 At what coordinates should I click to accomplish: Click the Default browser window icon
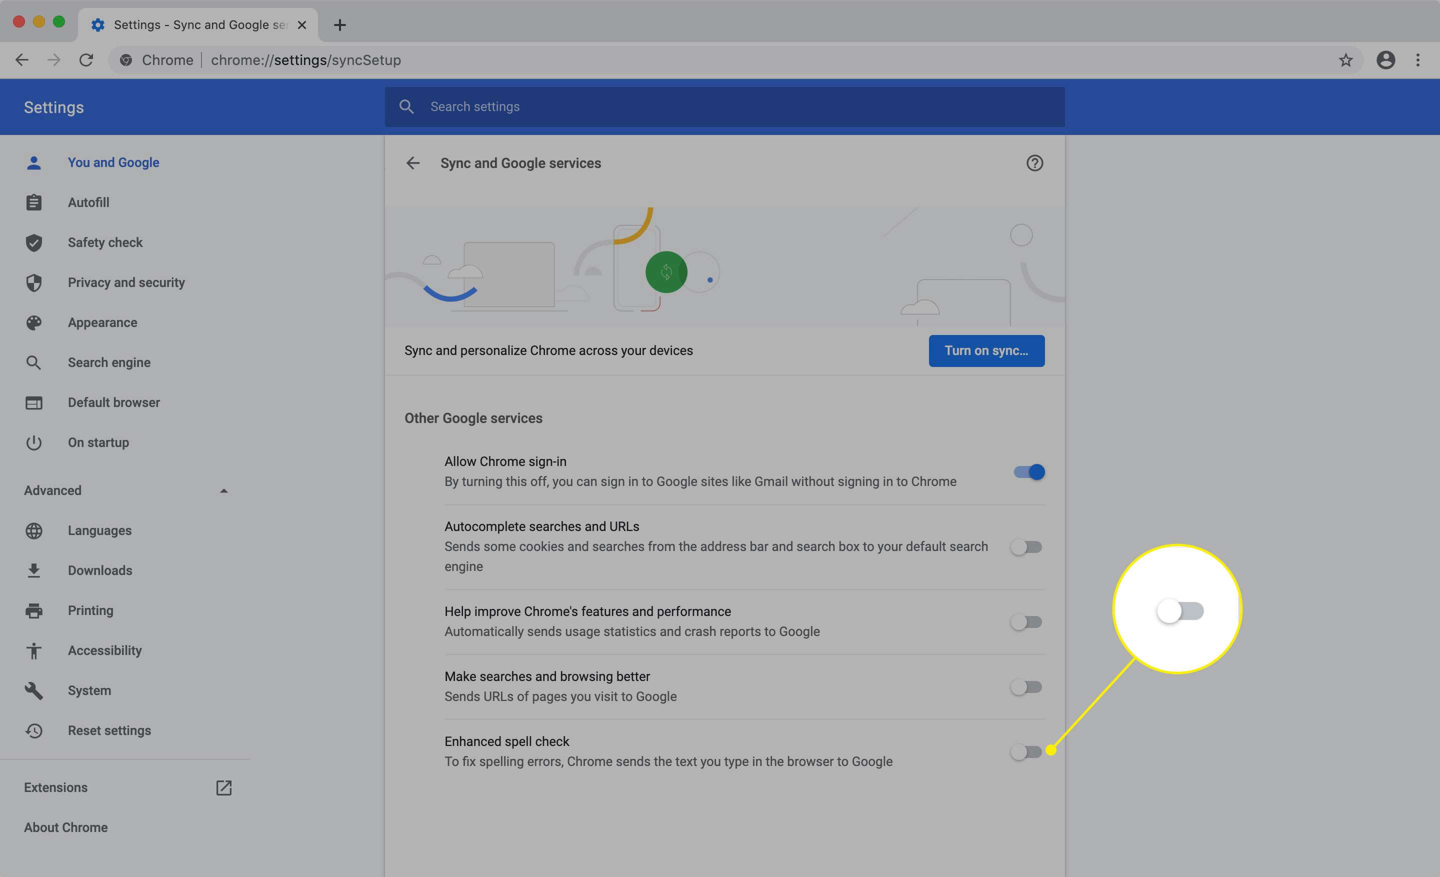(x=34, y=402)
